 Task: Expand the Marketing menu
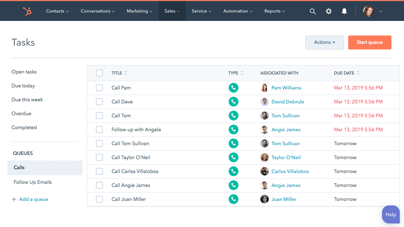[140, 11]
